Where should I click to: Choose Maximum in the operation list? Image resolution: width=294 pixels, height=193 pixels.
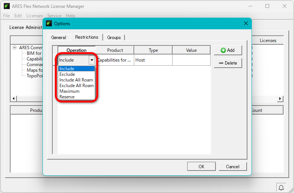(76, 91)
